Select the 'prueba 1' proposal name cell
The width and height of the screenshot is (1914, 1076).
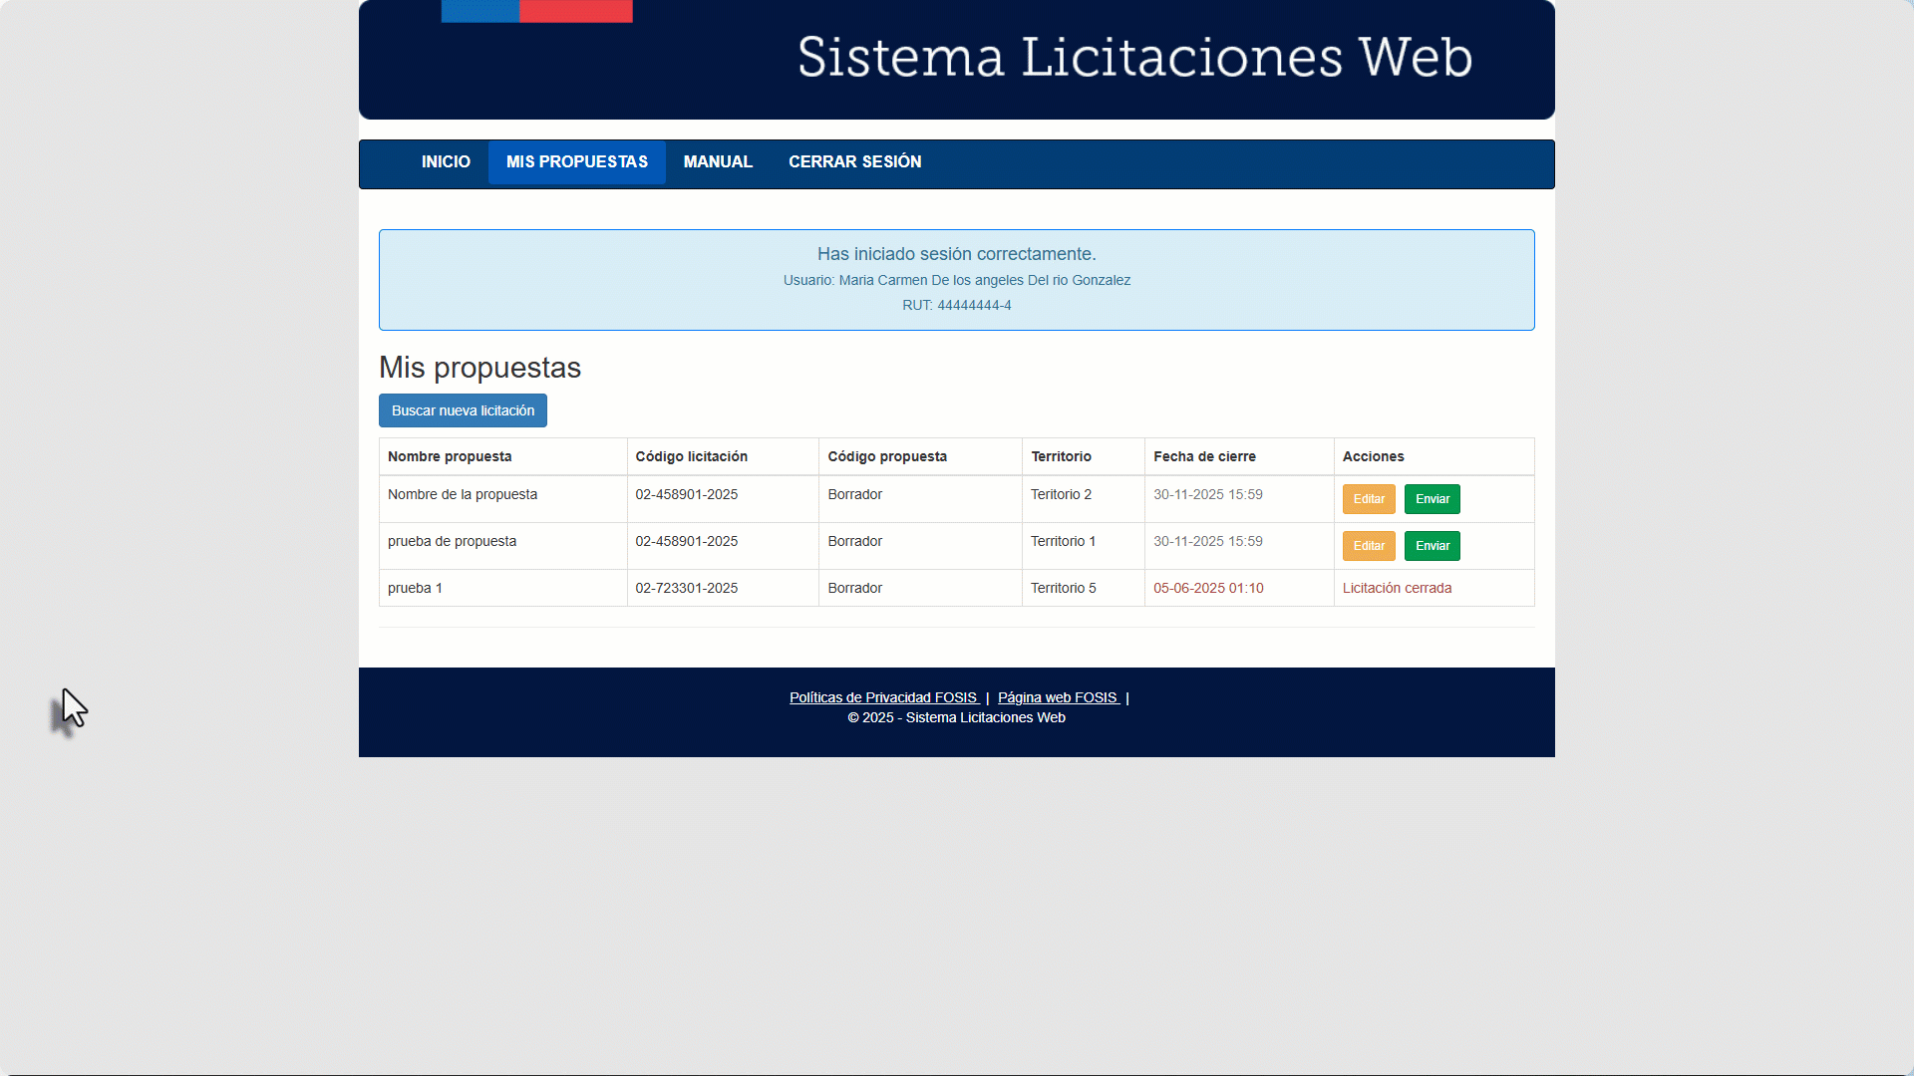(415, 588)
